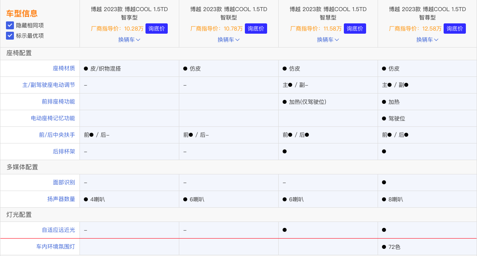Click 询底价 for the 10.28万 智享型
The width and height of the screenshot is (477, 256).
(x=157, y=29)
